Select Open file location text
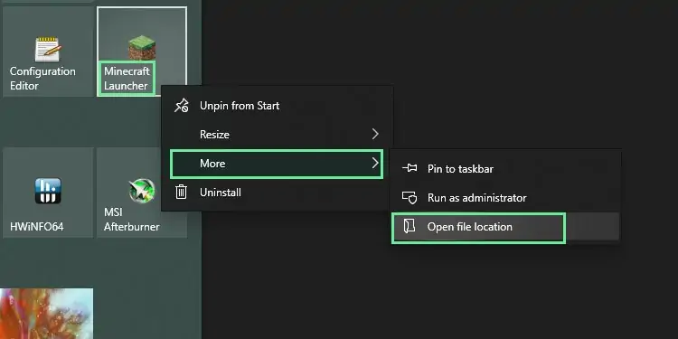Screen dimensions: 678x339 (469, 227)
